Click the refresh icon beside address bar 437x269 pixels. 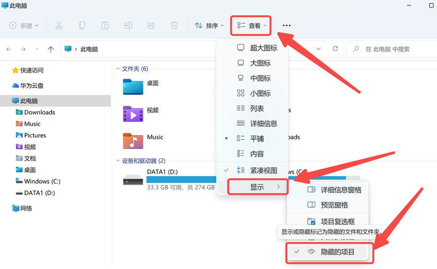[336, 49]
